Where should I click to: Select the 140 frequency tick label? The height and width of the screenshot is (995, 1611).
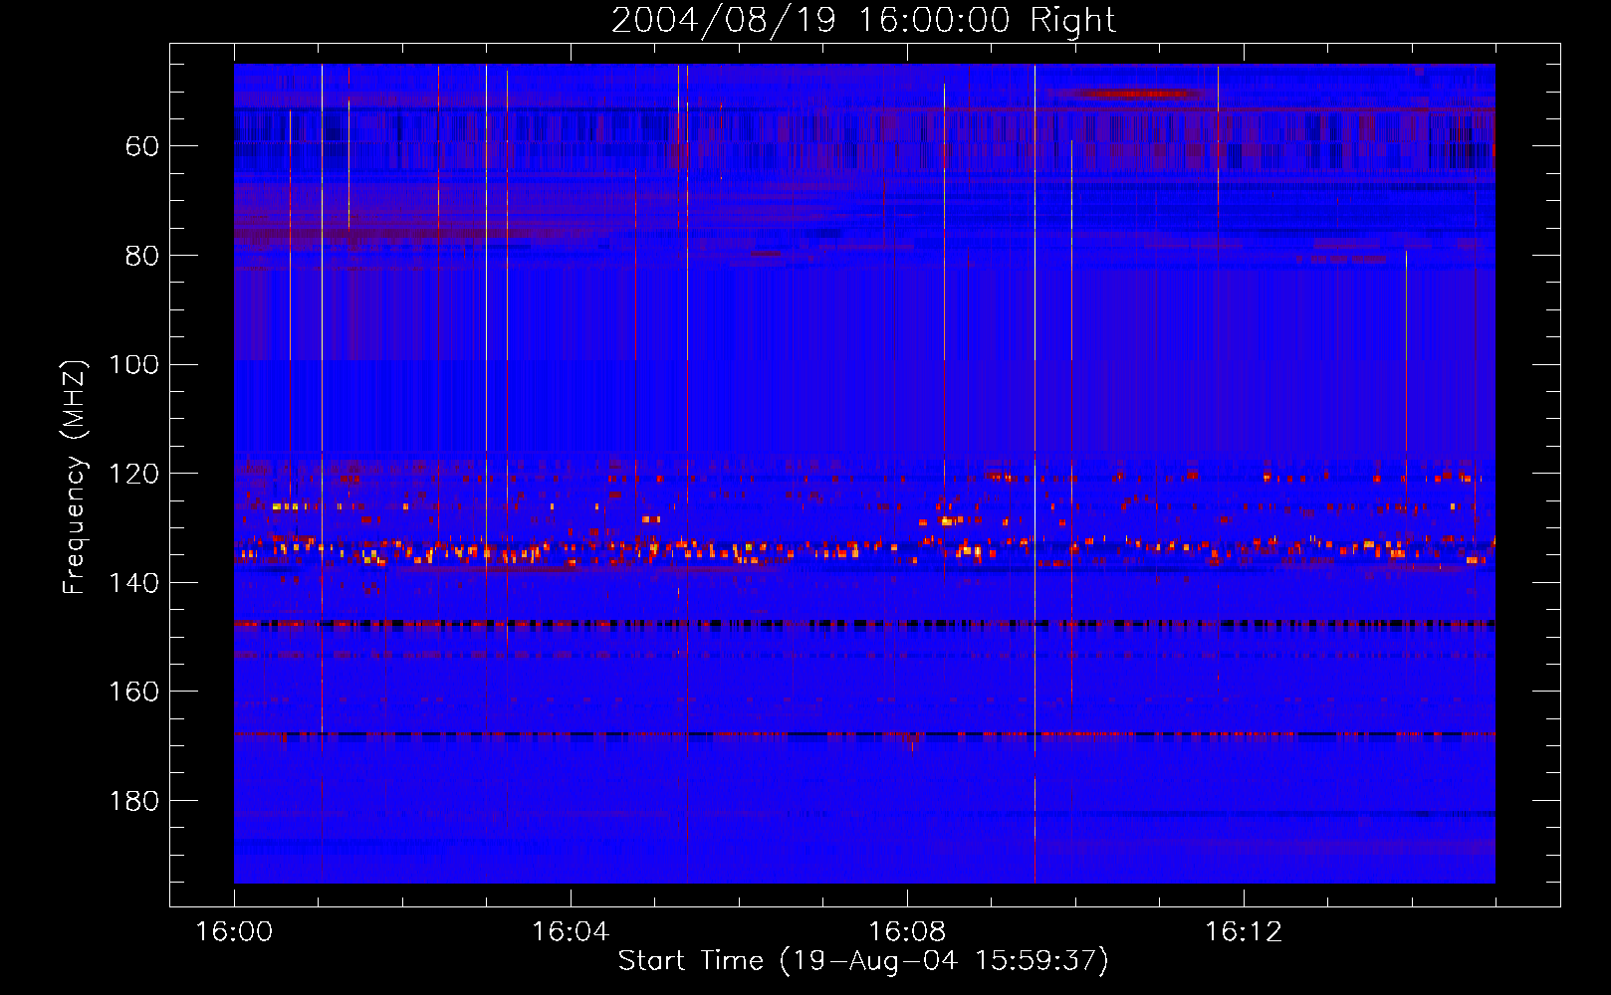(x=134, y=583)
